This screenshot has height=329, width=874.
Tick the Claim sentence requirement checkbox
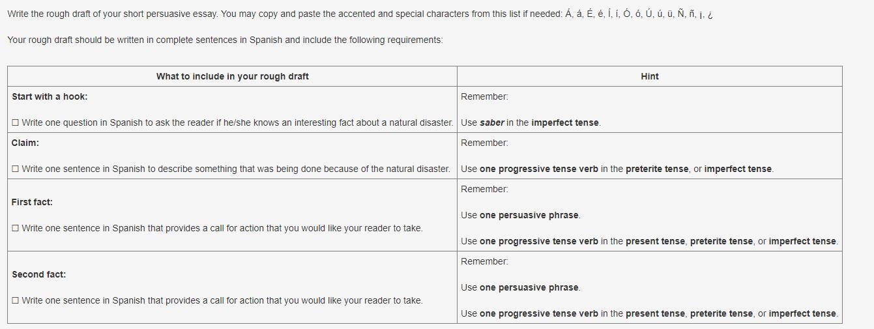pos(15,169)
